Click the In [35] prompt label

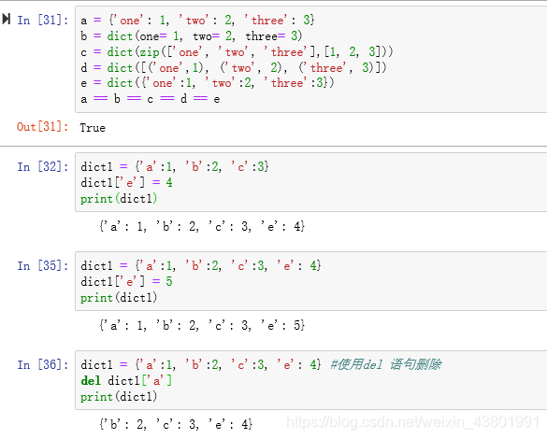(x=43, y=265)
